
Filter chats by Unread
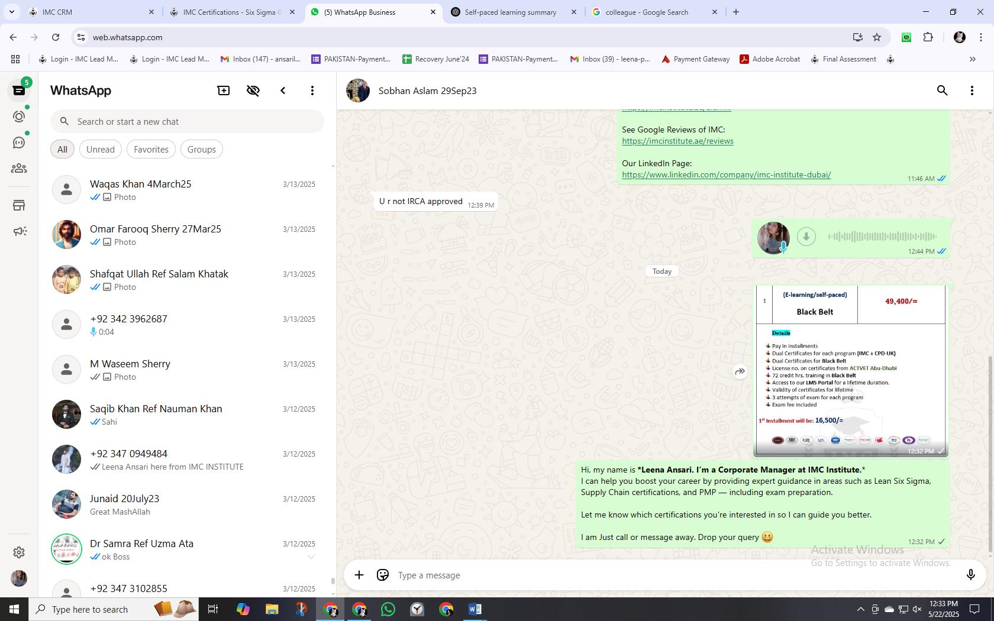click(x=101, y=150)
